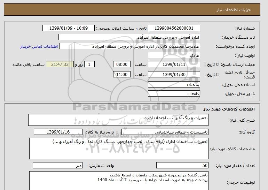This screenshot has width=268, height=190.
Task: Click the label گروه کالا
Action: [246, 132]
